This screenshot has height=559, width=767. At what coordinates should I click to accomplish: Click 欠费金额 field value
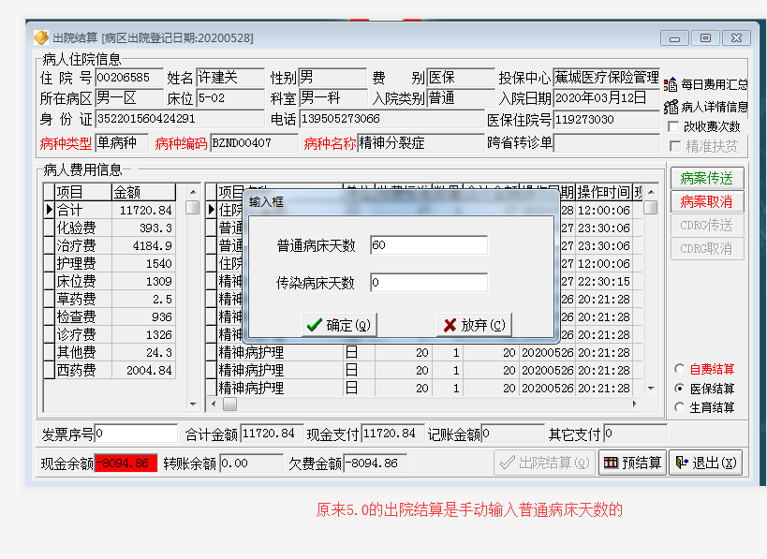pyautogui.click(x=376, y=463)
